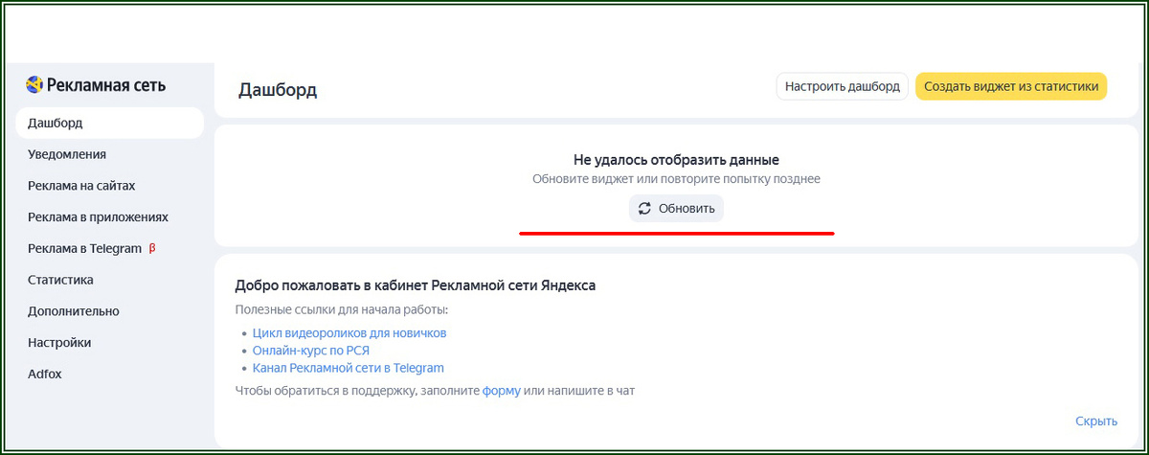The width and height of the screenshot is (1149, 455).
Task: Go to Реклама на сайтах section
Action: 81,186
